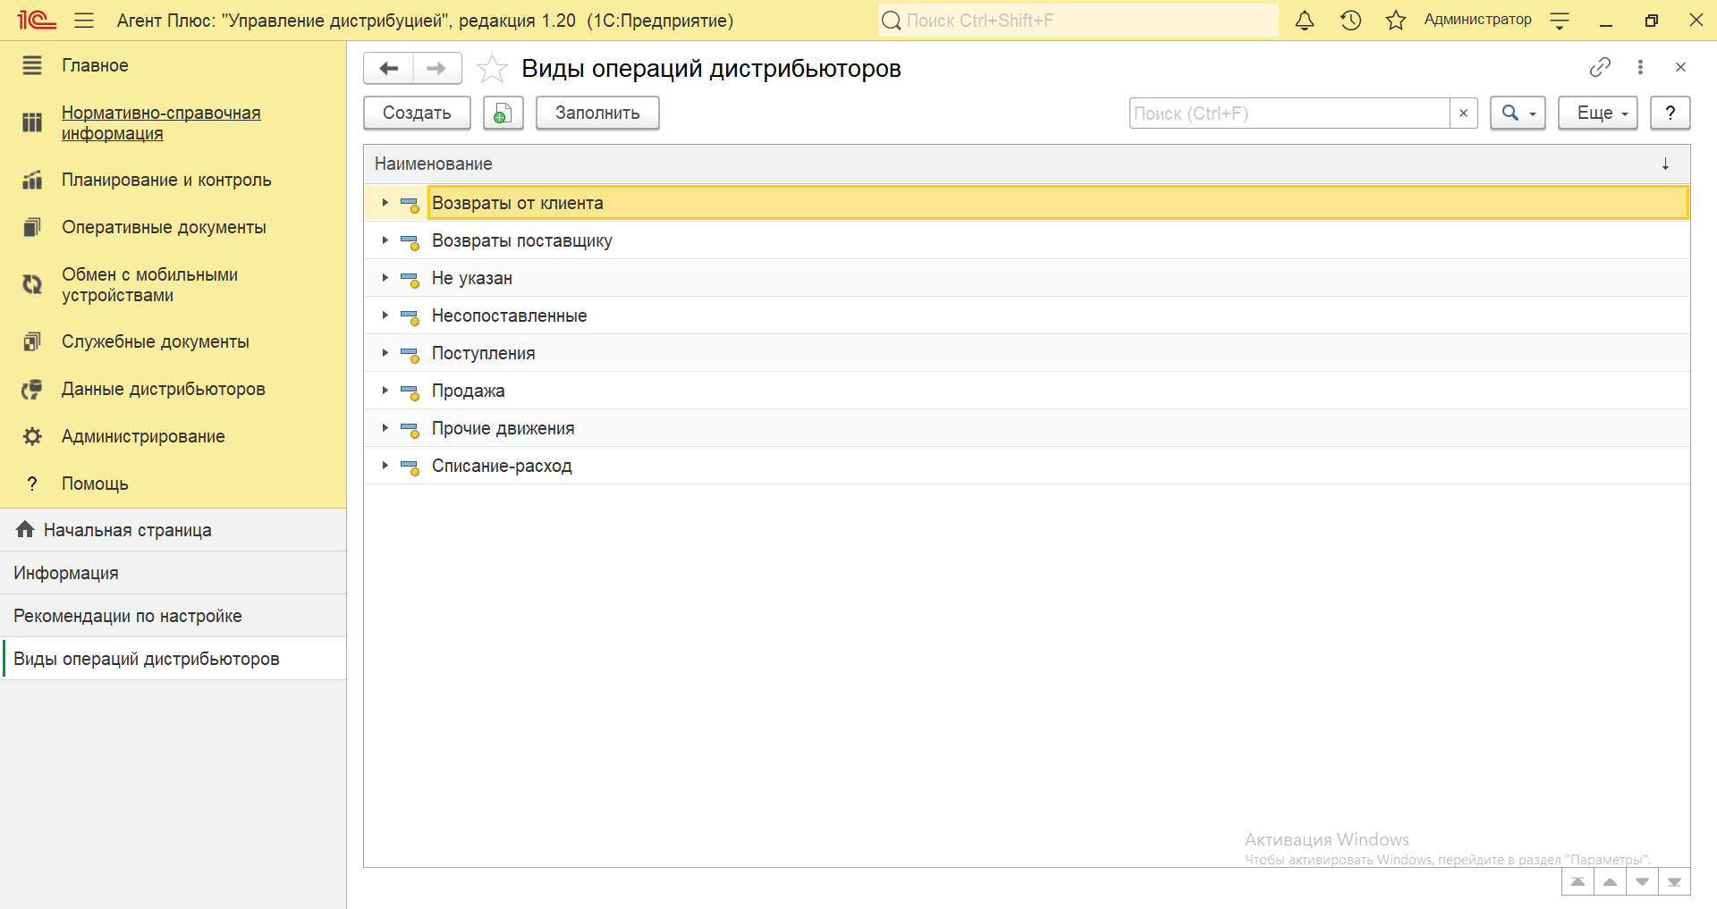Click the Создать button
Viewport: 1717px width, 909px height.
click(417, 114)
